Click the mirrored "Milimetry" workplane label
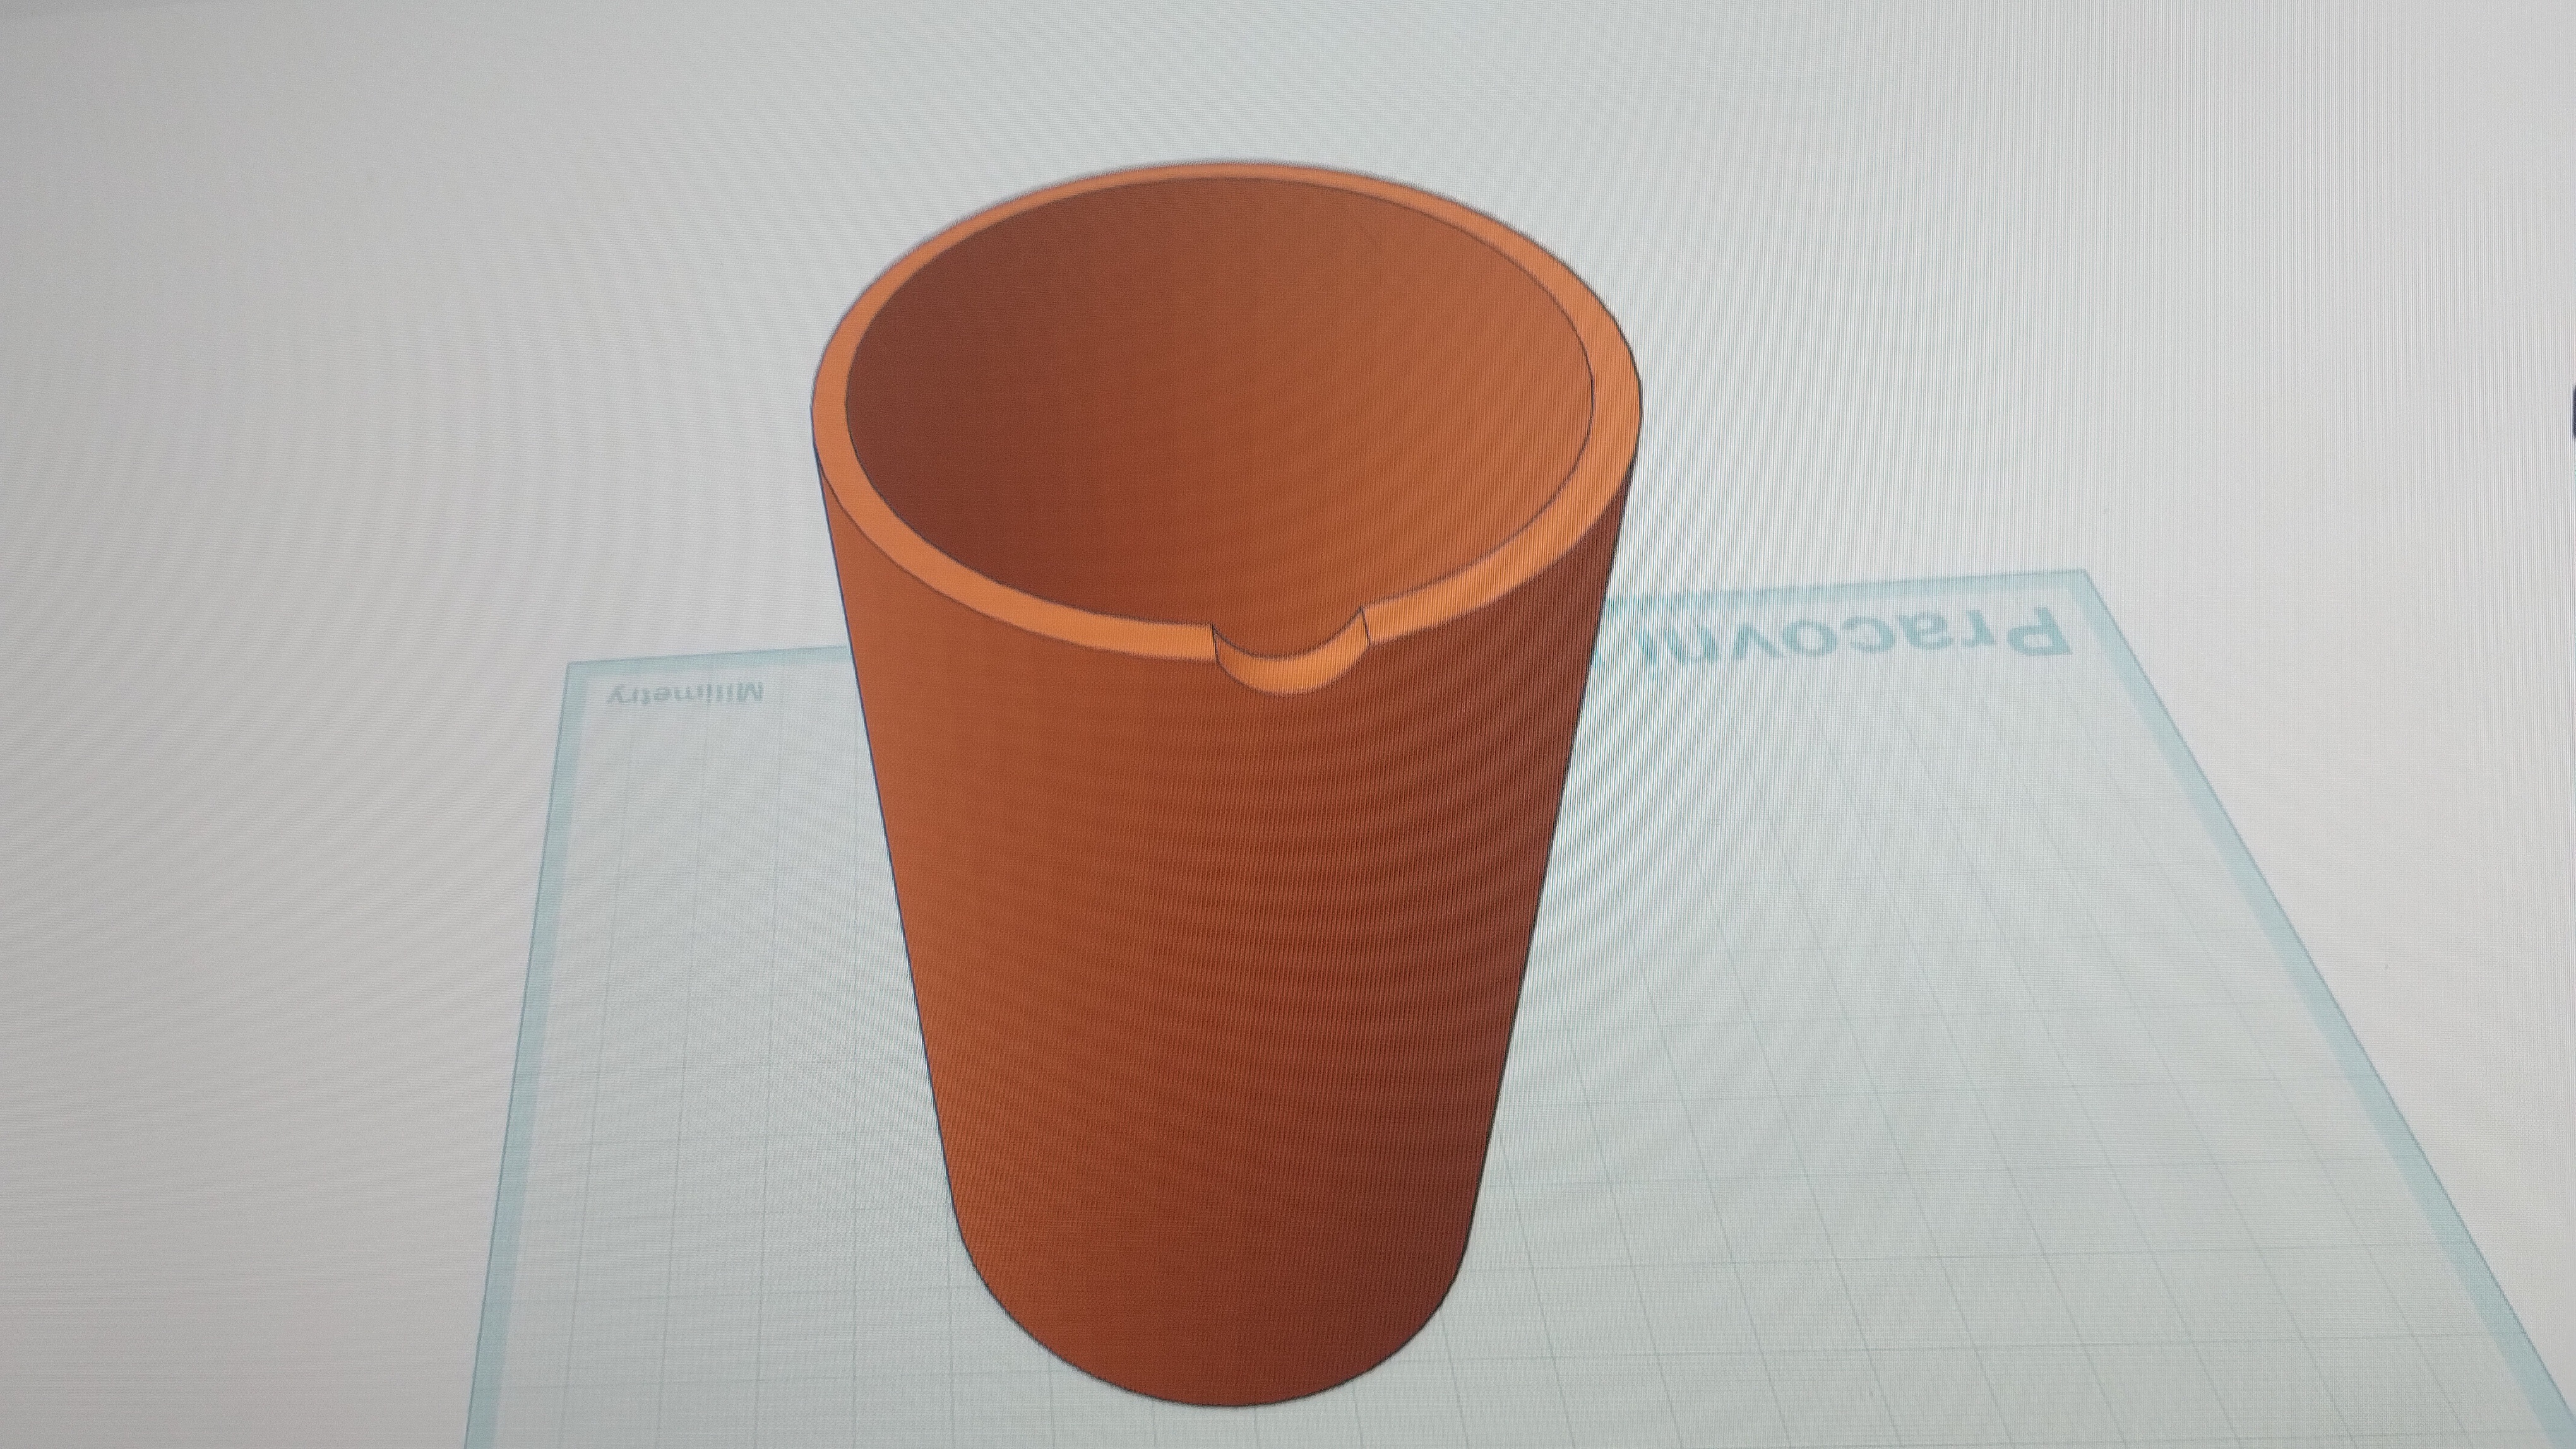The height and width of the screenshot is (1449, 2576). (687, 694)
